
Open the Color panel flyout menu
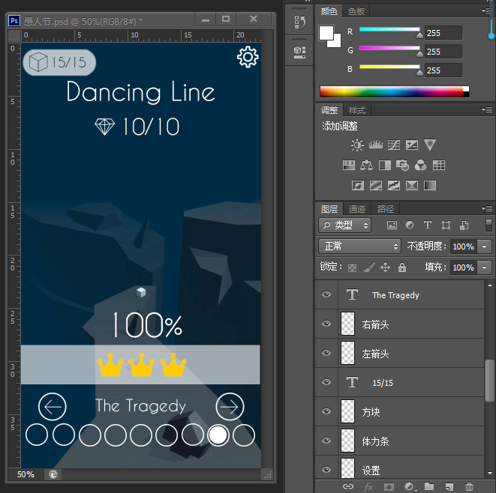[x=487, y=10]
